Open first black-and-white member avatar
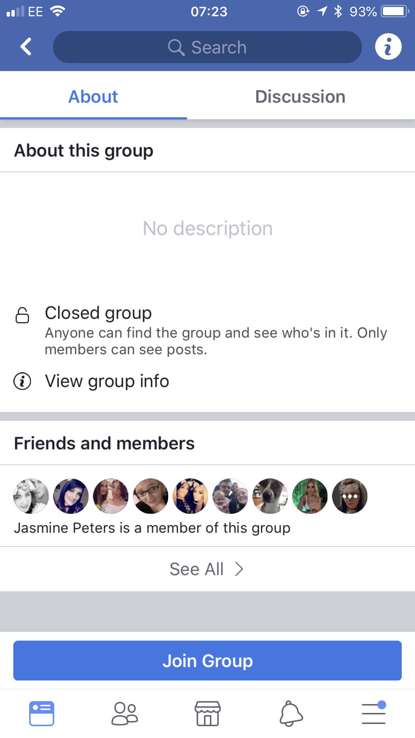The height and width of the screenshot is (738, 415). click(31, 496)
